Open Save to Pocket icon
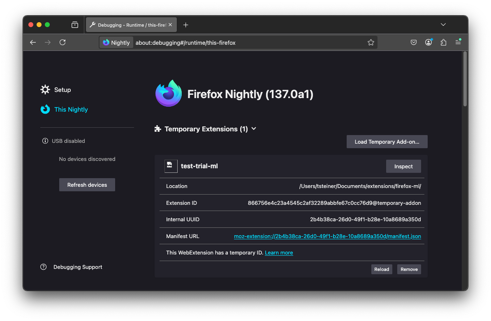Screen dimensions: 491x321 click(414, 43)
